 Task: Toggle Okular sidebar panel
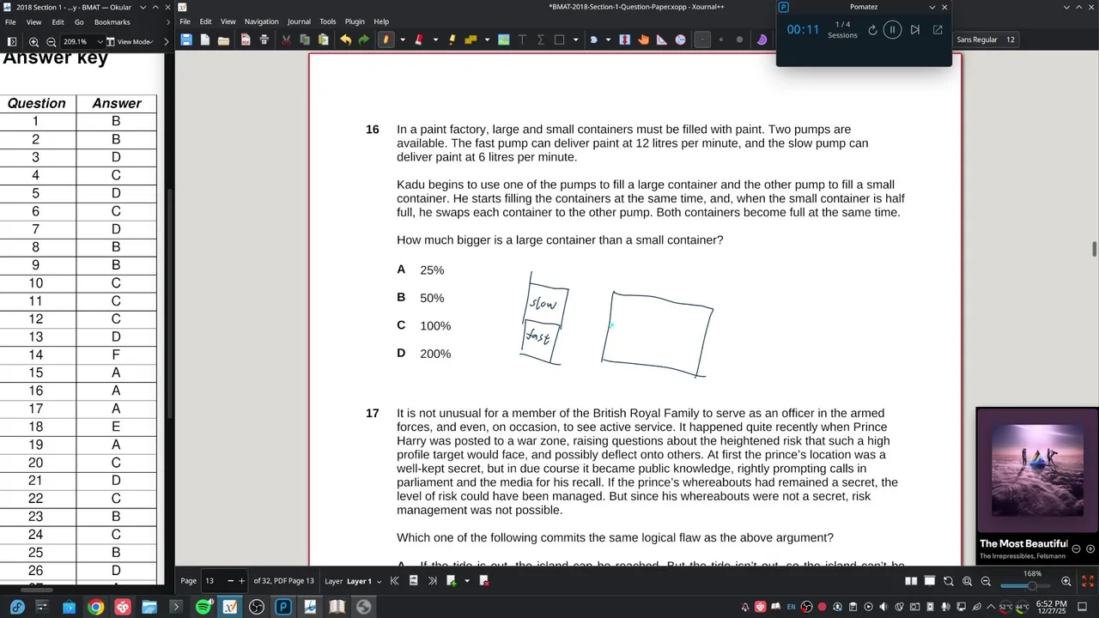point(11,41)
